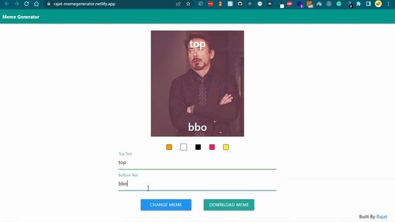Screen dimensions: 395x222
Task: Open the Extensions puzzle piece menu
Action: [359, 4]
